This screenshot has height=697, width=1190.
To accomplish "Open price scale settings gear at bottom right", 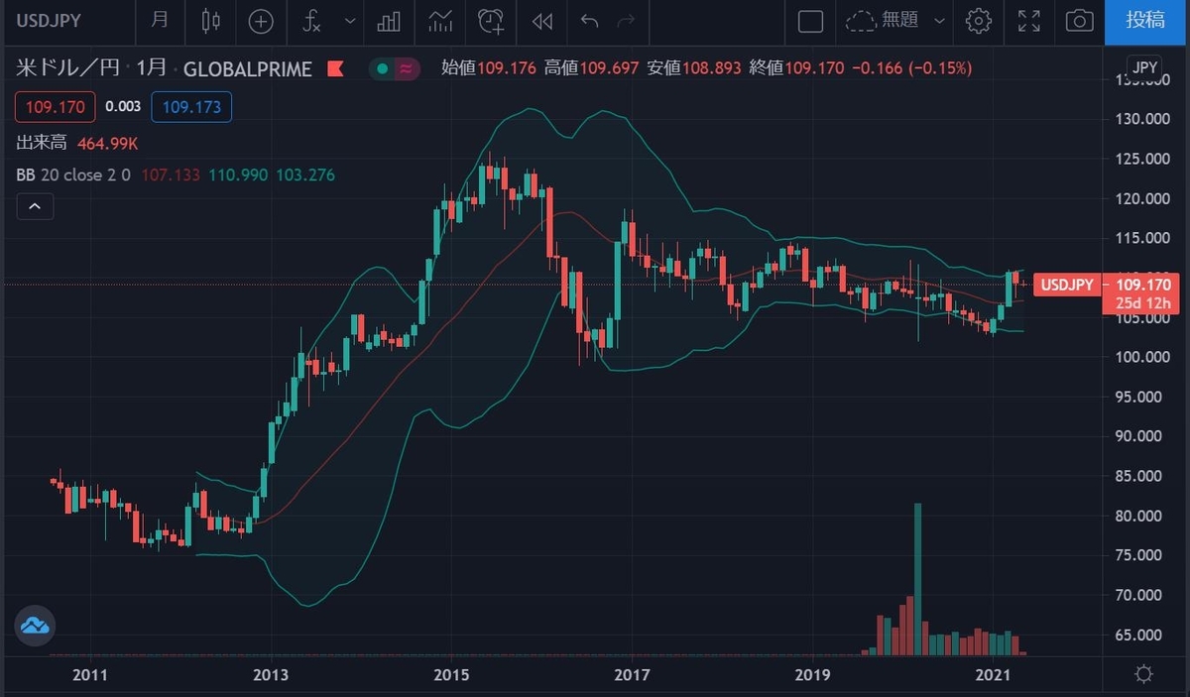I will coord(1143,675).
